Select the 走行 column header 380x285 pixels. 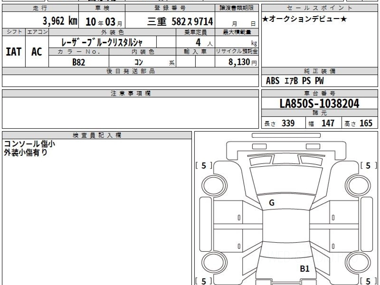pos(40,8)
